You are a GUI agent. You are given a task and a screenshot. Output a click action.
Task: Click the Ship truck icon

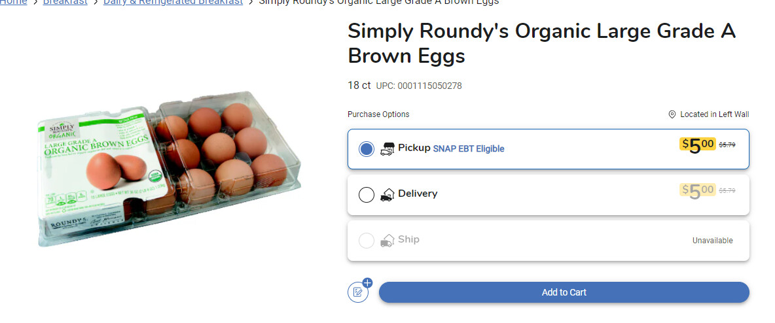[x=387, y=241]
